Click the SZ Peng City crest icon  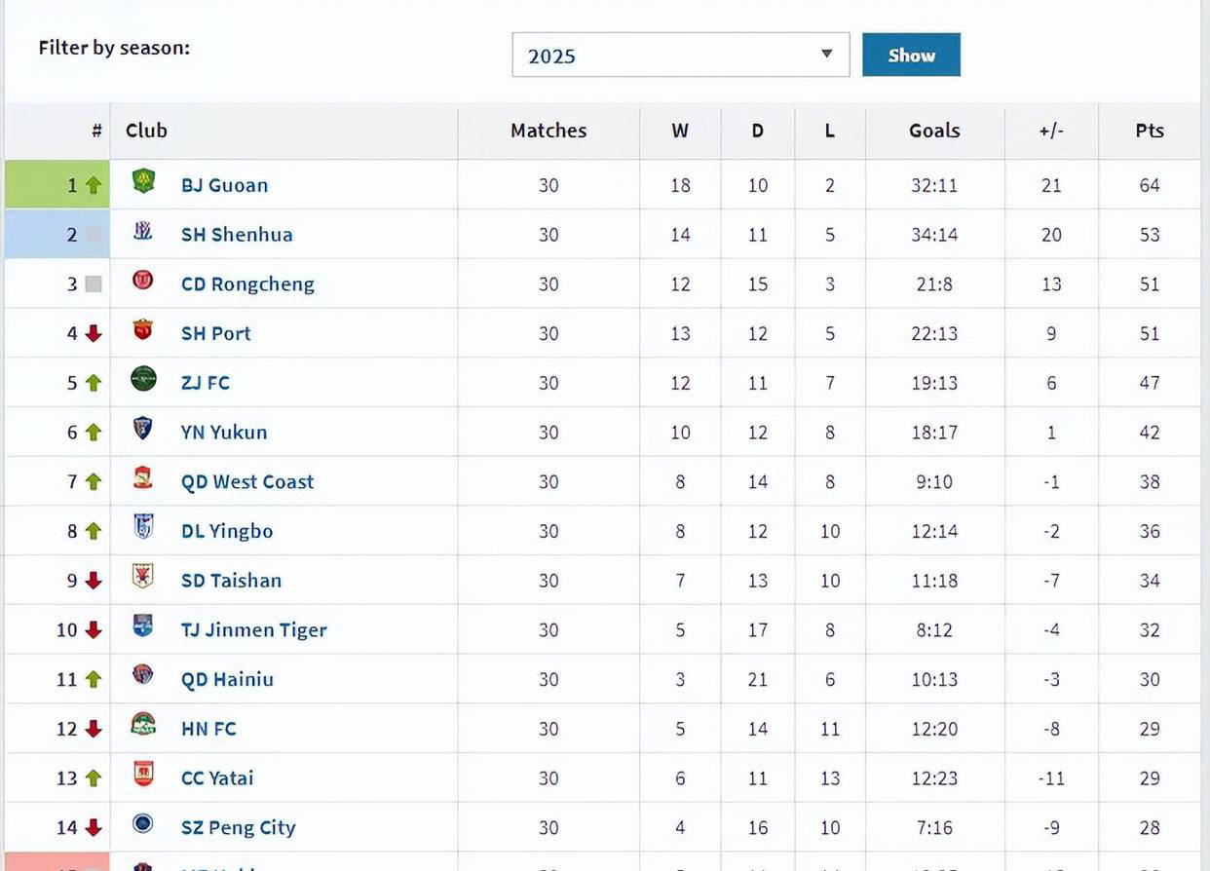point(143,824)
